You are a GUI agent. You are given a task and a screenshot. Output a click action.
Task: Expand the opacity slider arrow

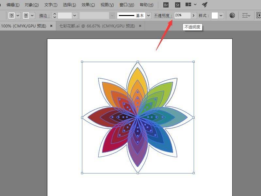coord(194,15)
